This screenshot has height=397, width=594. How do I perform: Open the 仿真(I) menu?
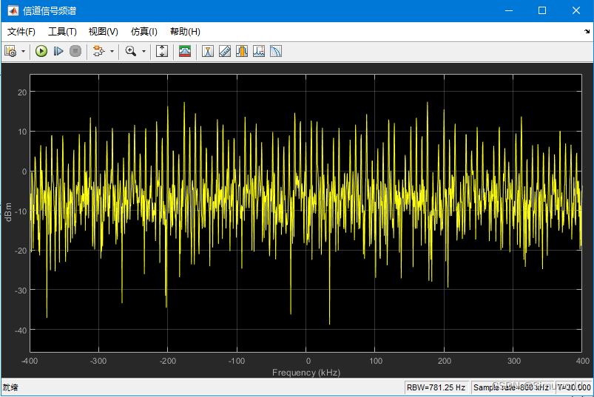click(x=144, y=31)
